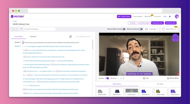Increase max lines with plus icon

click(123, 78)
